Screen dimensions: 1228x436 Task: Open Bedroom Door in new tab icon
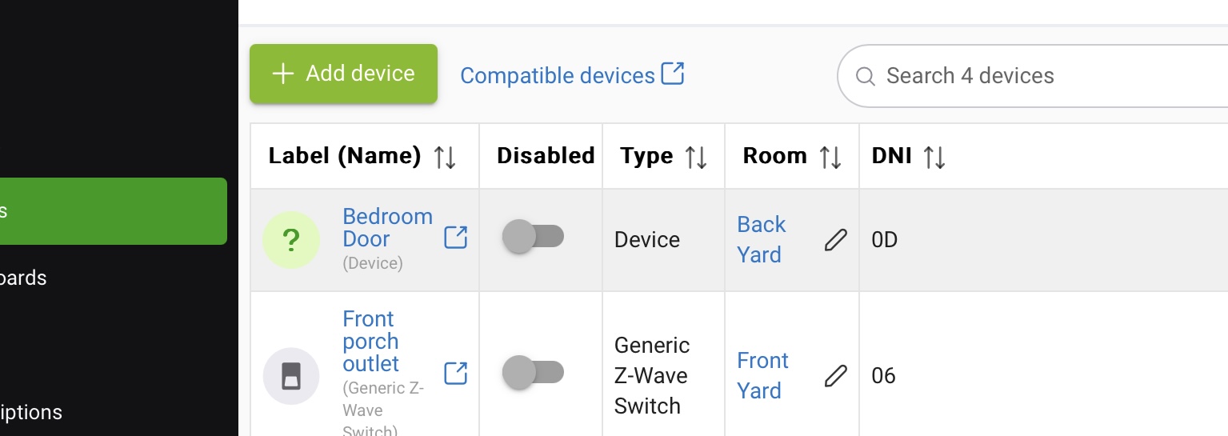(x=455, y=238)
